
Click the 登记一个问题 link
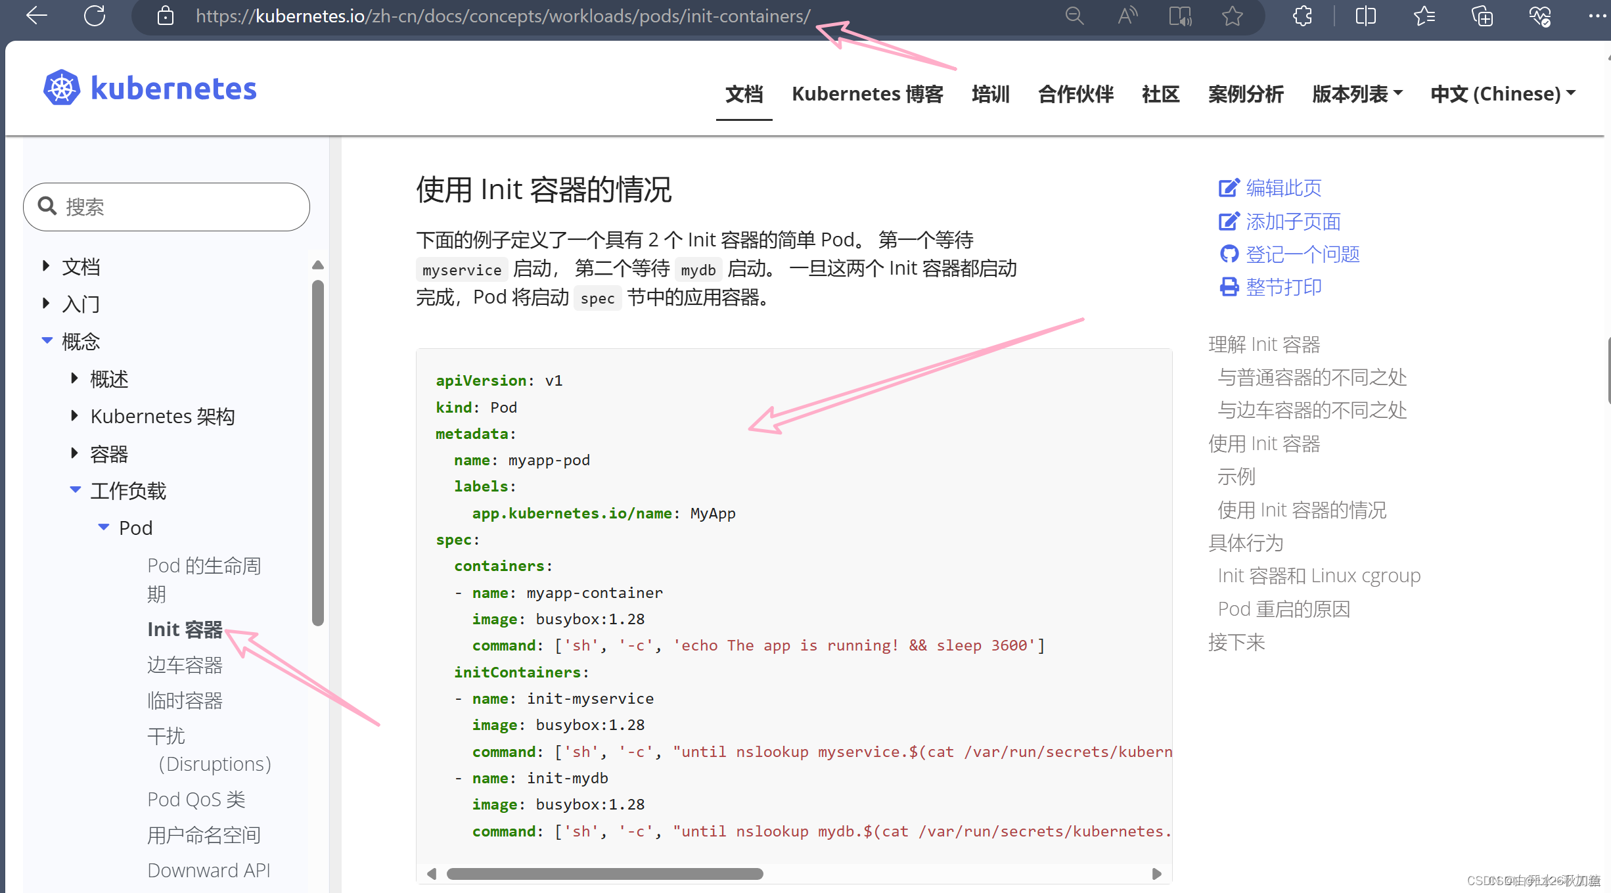[x=1303, y=254]
